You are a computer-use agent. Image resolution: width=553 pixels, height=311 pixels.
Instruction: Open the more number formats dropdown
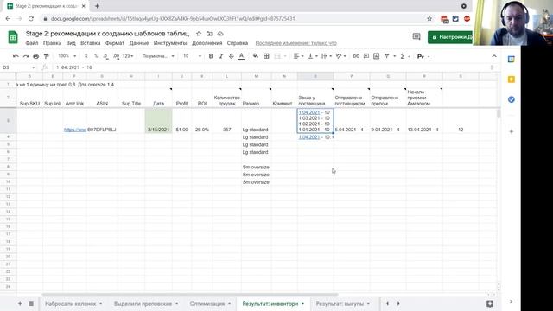tap(128, 56)
